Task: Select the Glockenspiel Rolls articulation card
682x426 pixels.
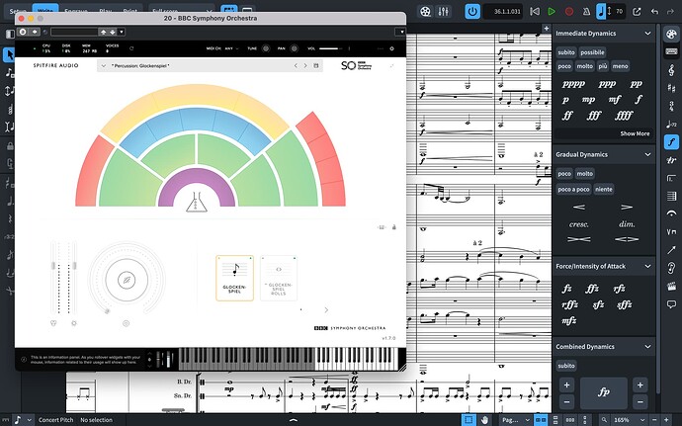Action: 279,278
